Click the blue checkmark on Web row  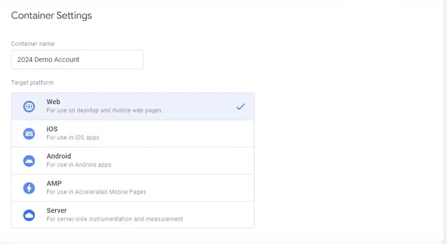click(240, 107)
